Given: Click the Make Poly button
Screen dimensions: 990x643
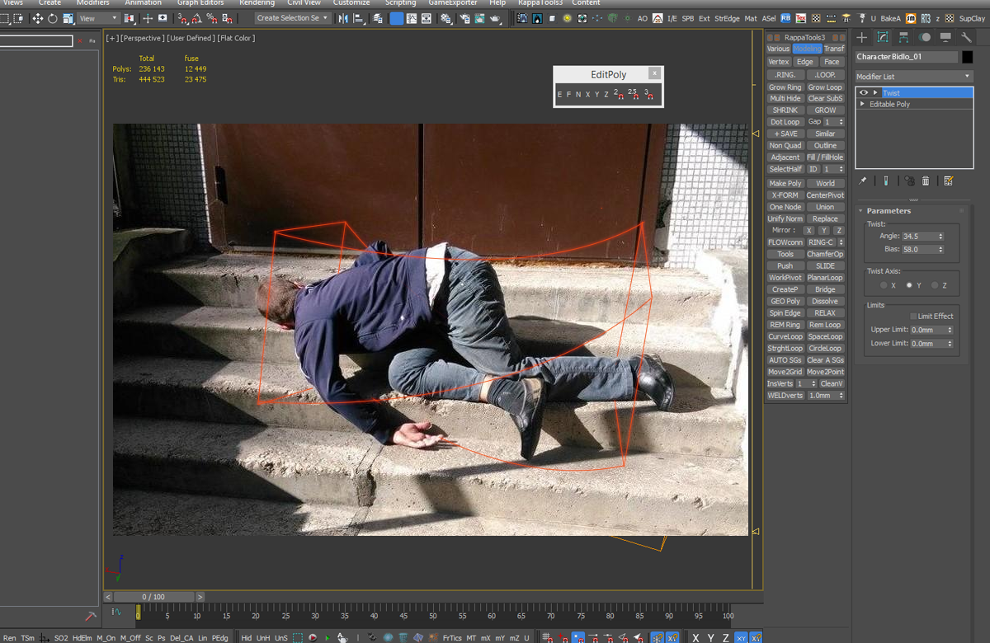Looking at the screenshot, I should tap(785, 184).
